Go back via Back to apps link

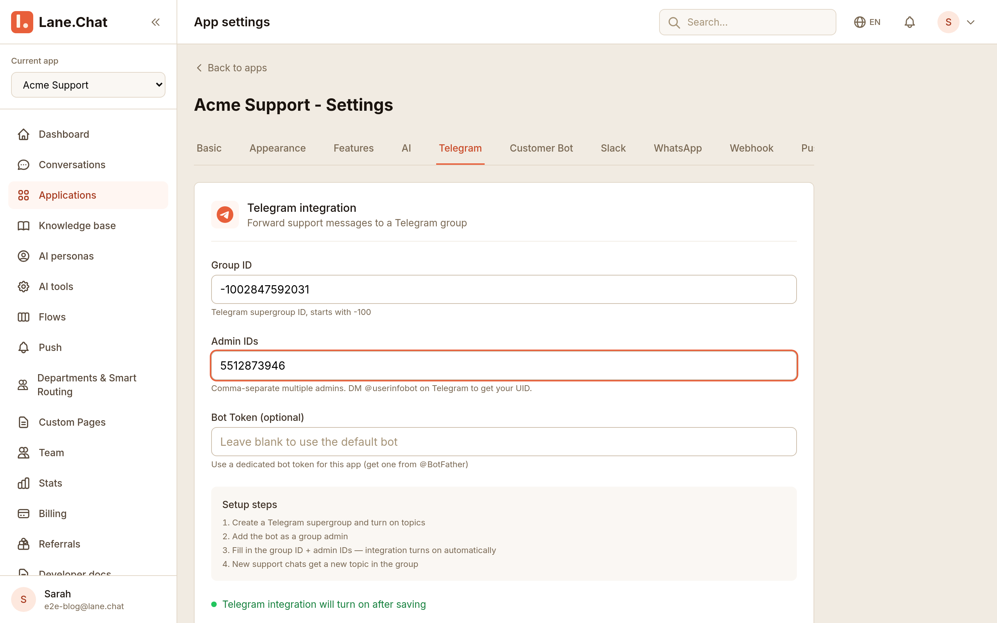pyautogui.click(x=231, y=68)
